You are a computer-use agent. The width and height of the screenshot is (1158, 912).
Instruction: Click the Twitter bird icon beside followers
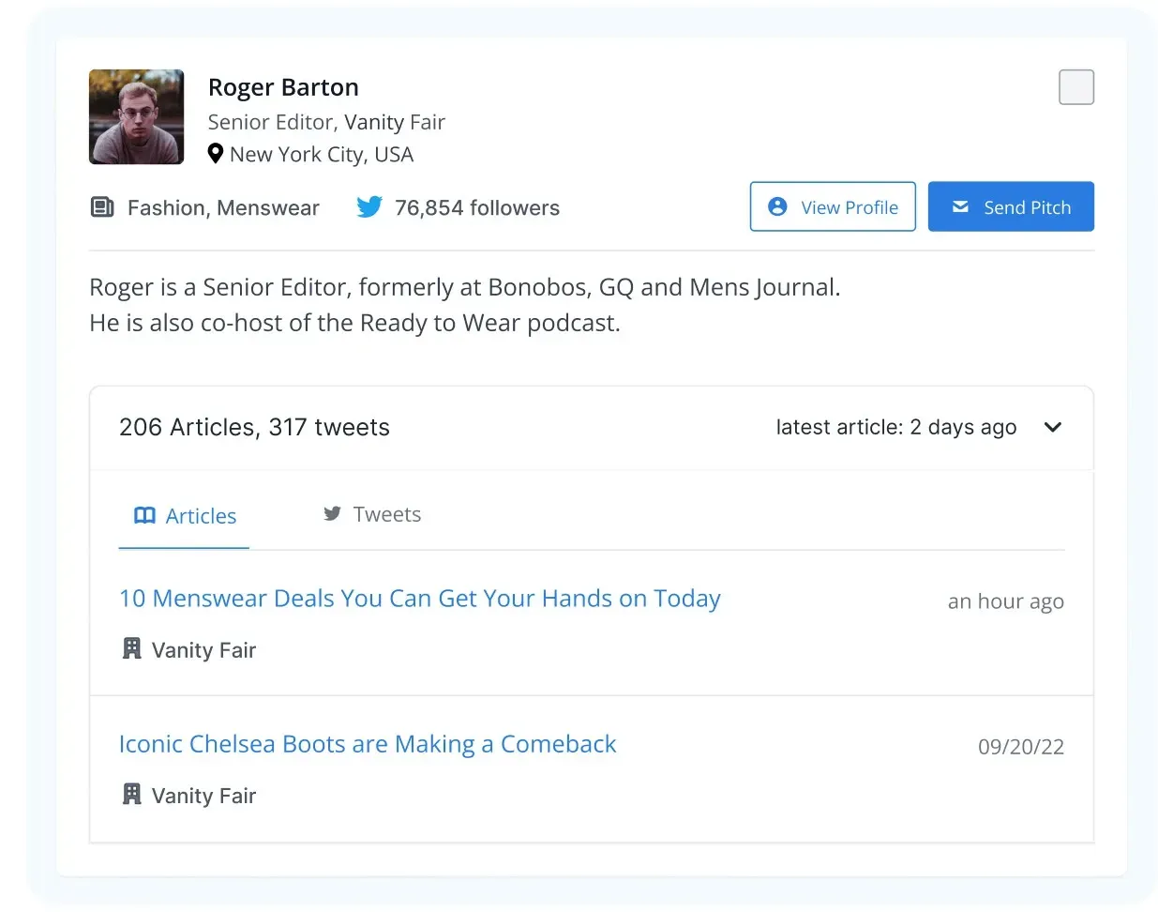[x=369, y=207]
